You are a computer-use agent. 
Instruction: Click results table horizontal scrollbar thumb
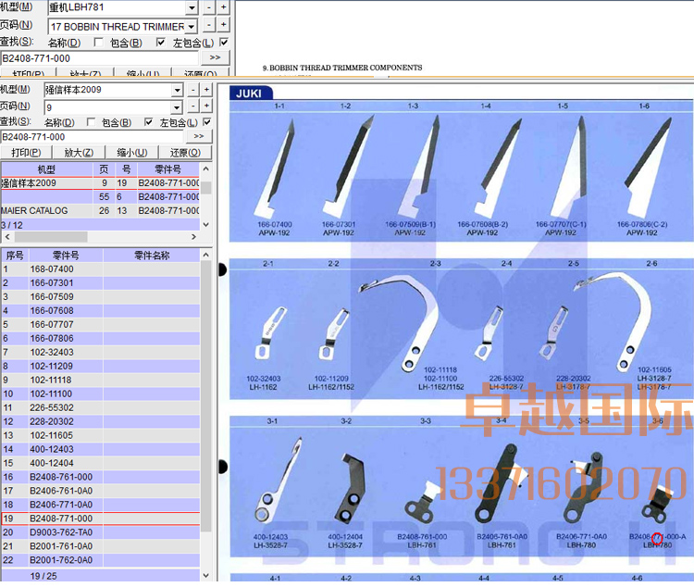[51, 237]
